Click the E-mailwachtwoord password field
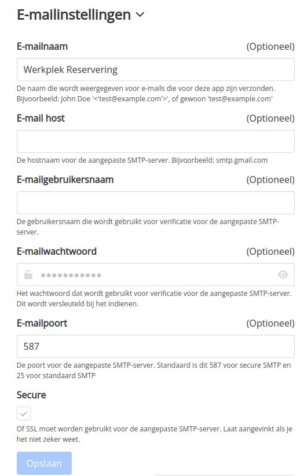Image resolution: width=307 pixels, height=476 pixels. 155,274
